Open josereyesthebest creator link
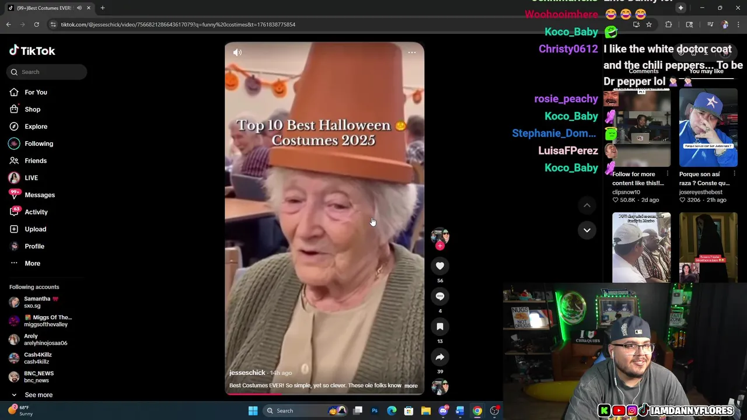The image size is (747, 420). tap(701, 192)
